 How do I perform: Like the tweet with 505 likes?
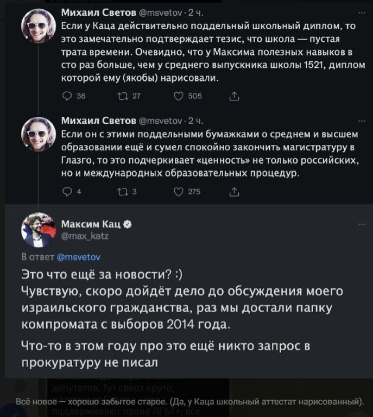tap(179, 96)
